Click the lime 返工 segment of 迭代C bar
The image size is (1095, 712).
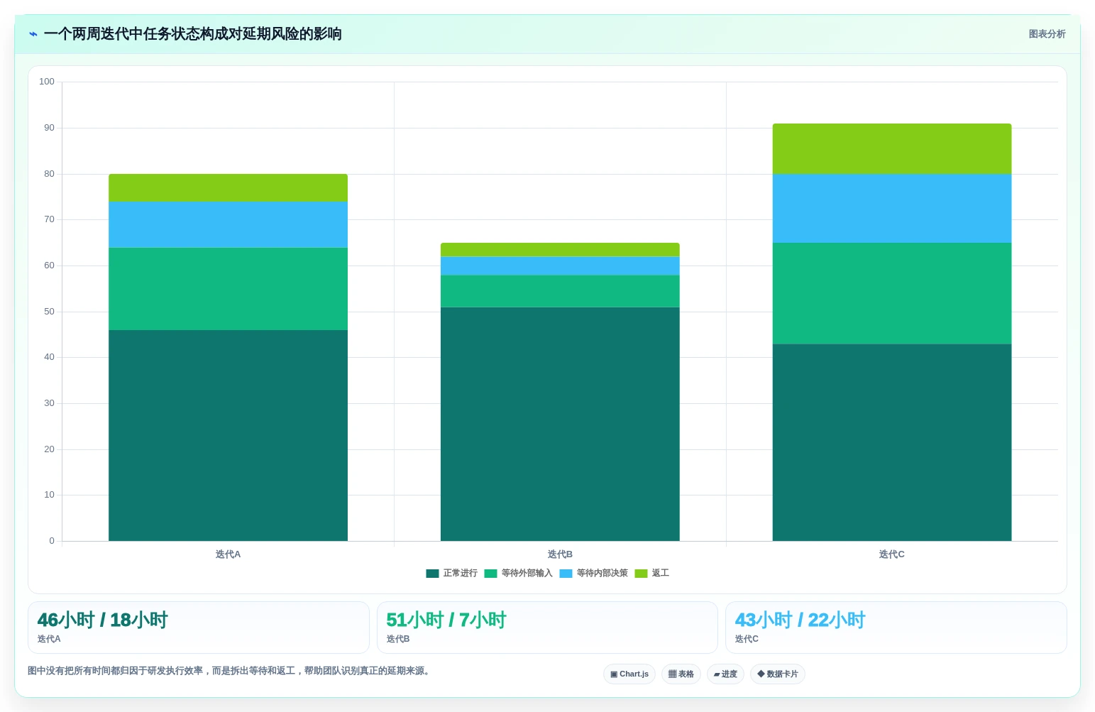coord(892,149)
